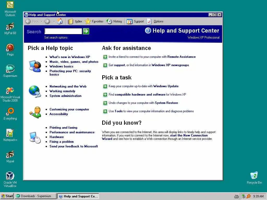Click the orange search tray icon
This screenshot has width=267, height=200.
[248, 196]
